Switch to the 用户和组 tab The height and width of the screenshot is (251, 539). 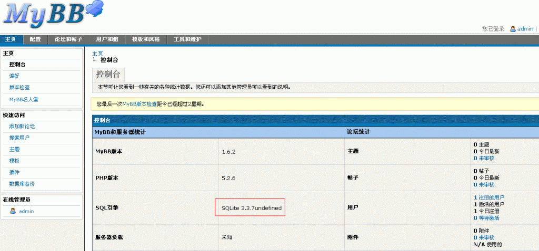(107, 39)
